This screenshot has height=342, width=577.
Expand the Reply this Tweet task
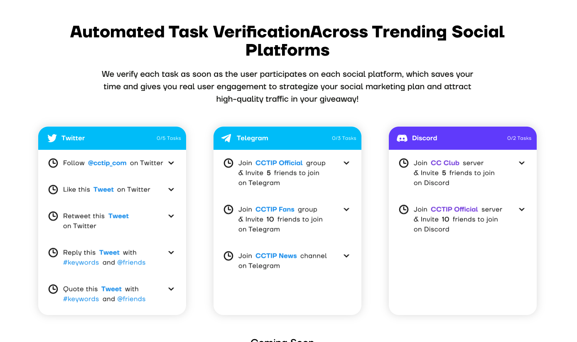pyautogui.click(x=171, y=253)
